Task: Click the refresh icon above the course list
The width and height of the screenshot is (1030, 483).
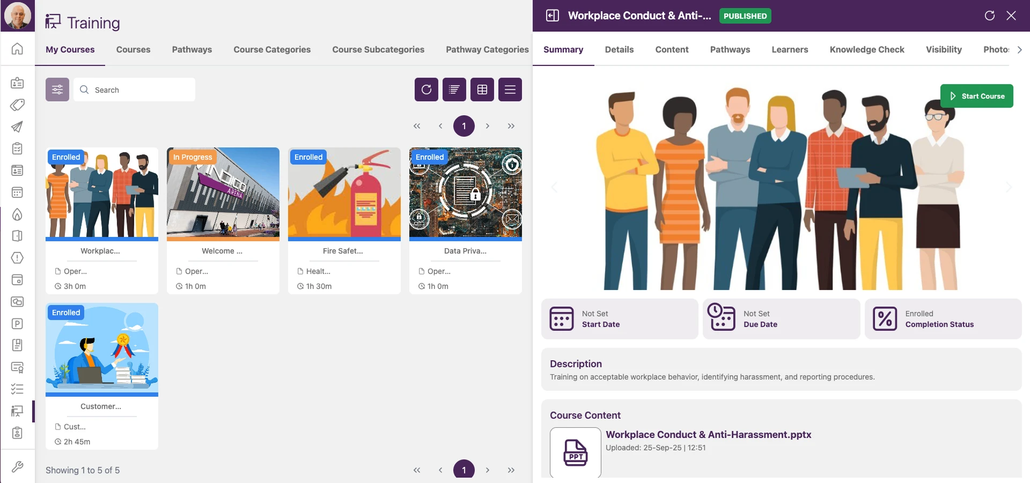Action: [x=426, y=89]
